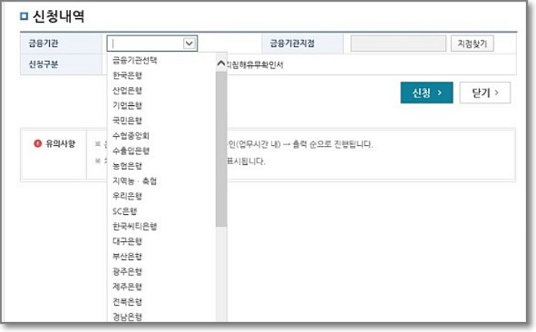Select SC은행 option

[x=125, y=211]
